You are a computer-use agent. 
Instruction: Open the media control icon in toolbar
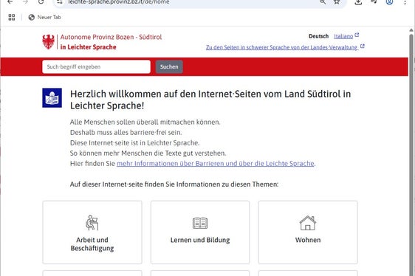(374, 2)
